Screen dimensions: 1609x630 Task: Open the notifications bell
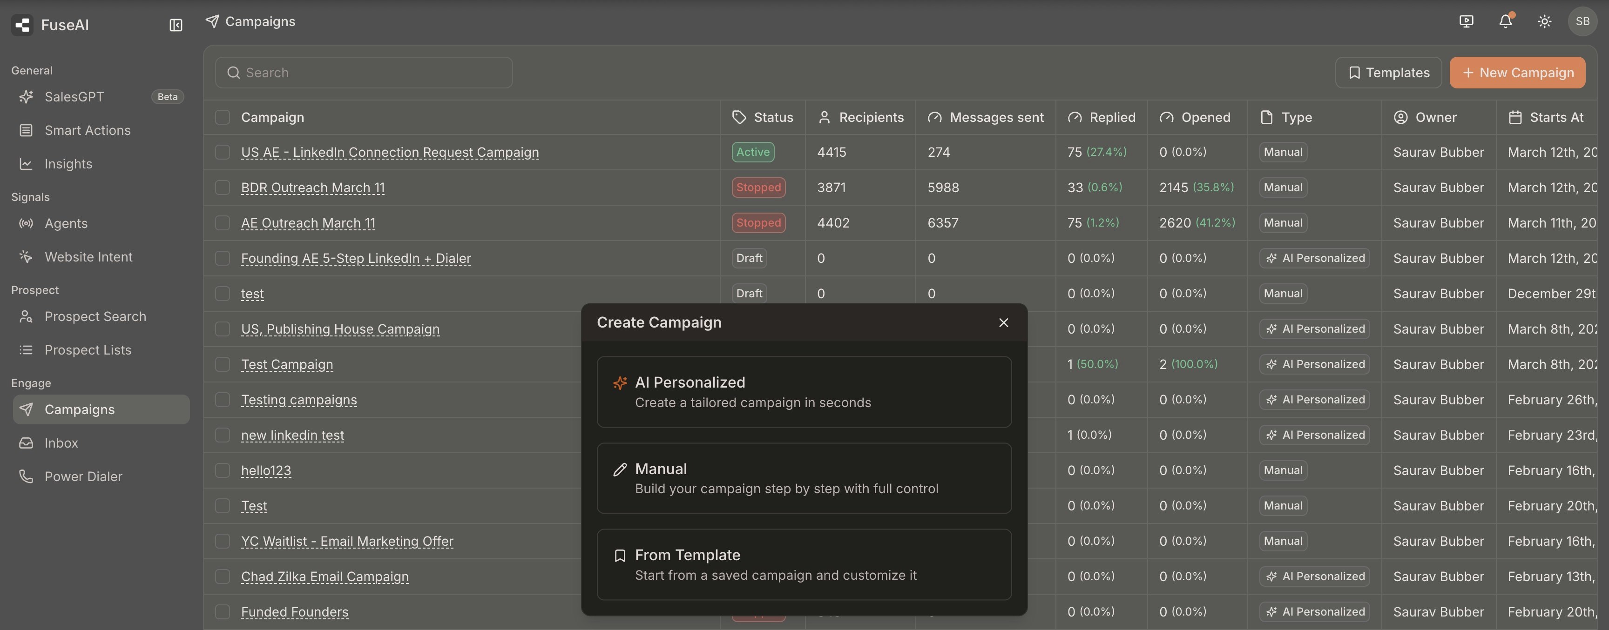(x=1505, y=21)
